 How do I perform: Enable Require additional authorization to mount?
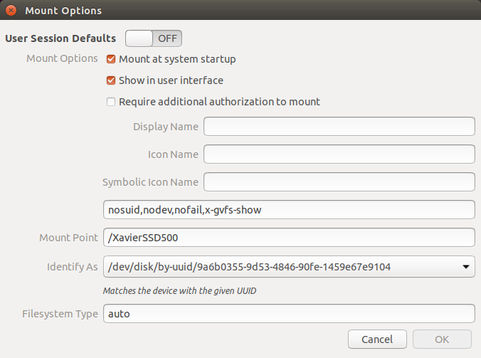pos(111,102)
